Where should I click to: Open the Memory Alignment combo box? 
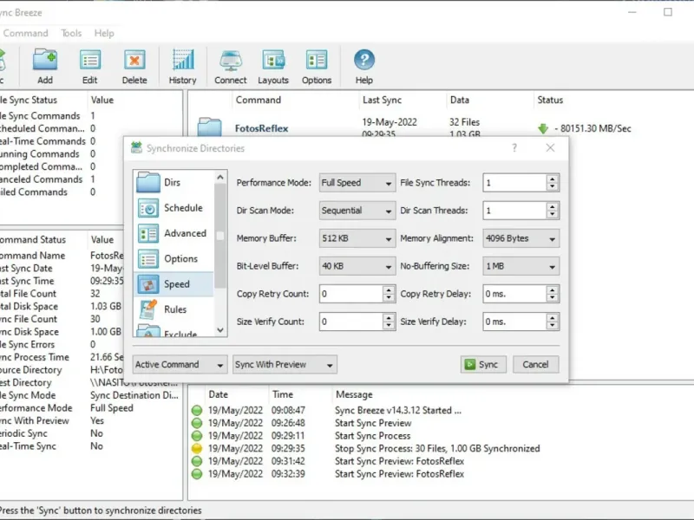coord(520,238)
